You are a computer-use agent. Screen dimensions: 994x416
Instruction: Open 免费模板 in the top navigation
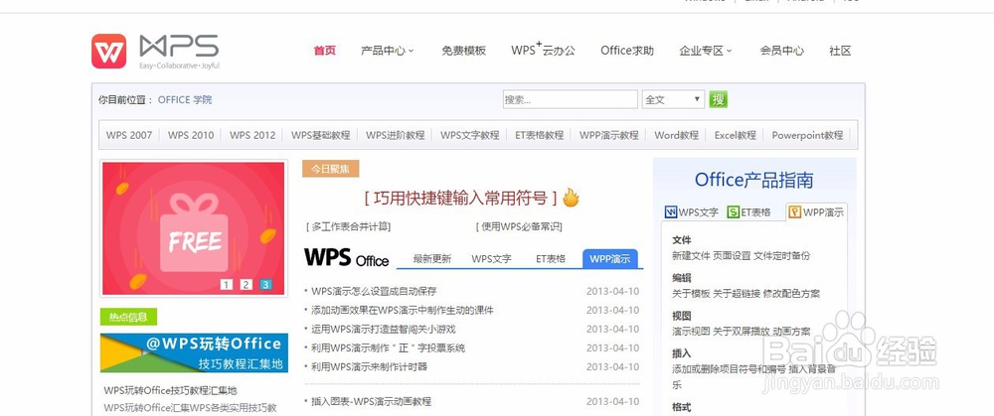coord(463,51)
